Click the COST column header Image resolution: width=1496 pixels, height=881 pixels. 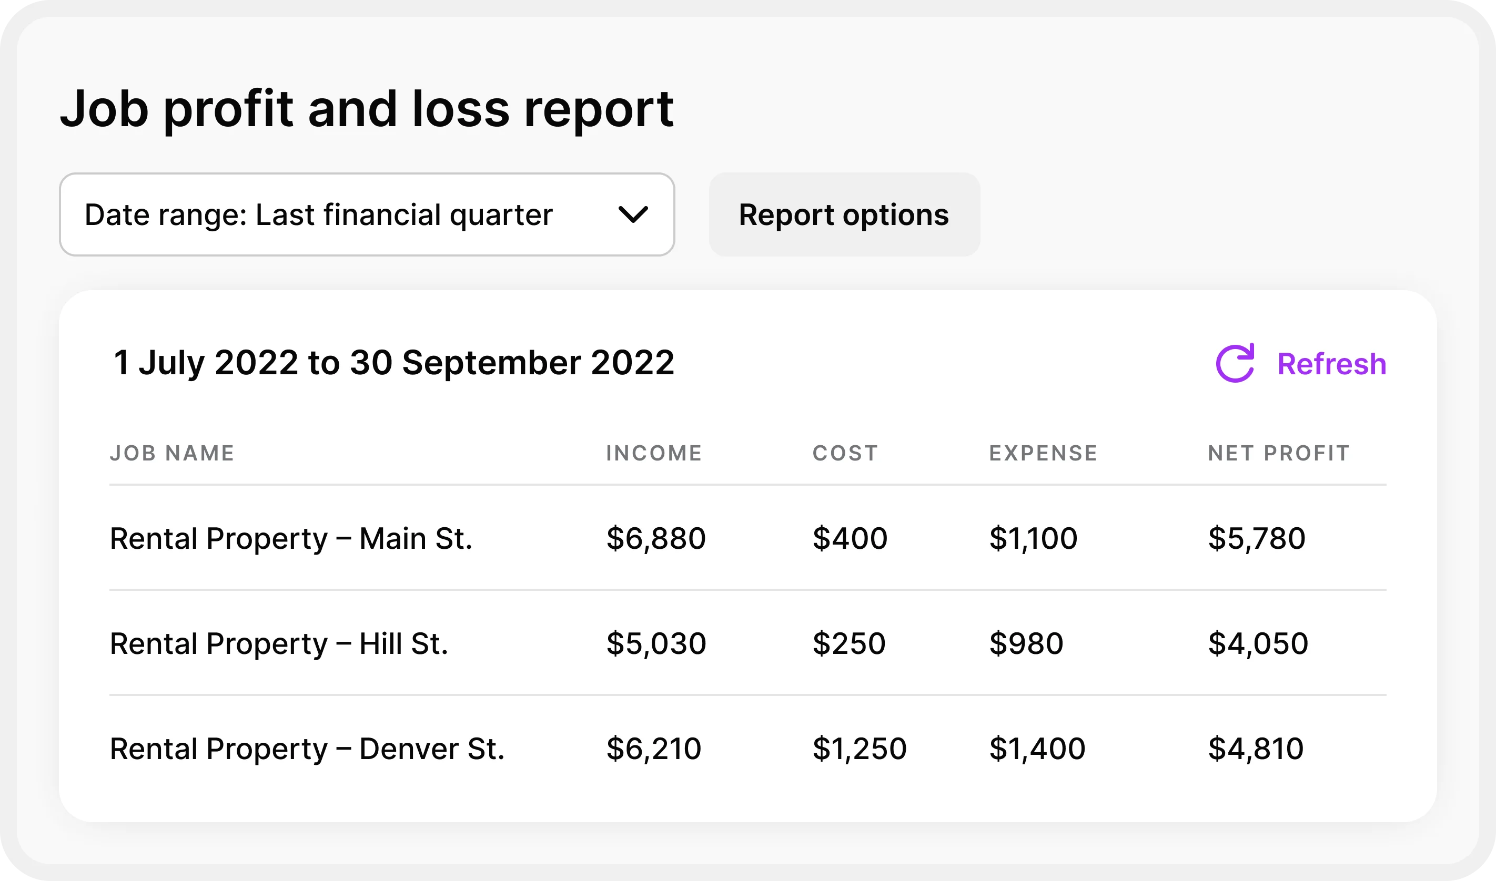[x=845, y=453]
